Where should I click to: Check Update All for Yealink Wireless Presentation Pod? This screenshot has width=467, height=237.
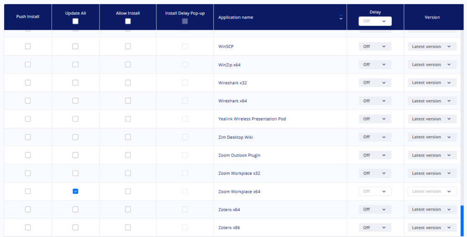point(75,119)
